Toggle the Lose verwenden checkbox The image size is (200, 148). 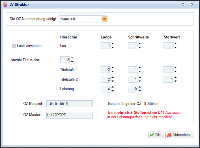pyautogui.click(x=14, y=46)
